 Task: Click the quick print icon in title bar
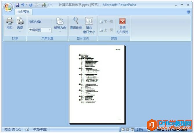(44, 5)
